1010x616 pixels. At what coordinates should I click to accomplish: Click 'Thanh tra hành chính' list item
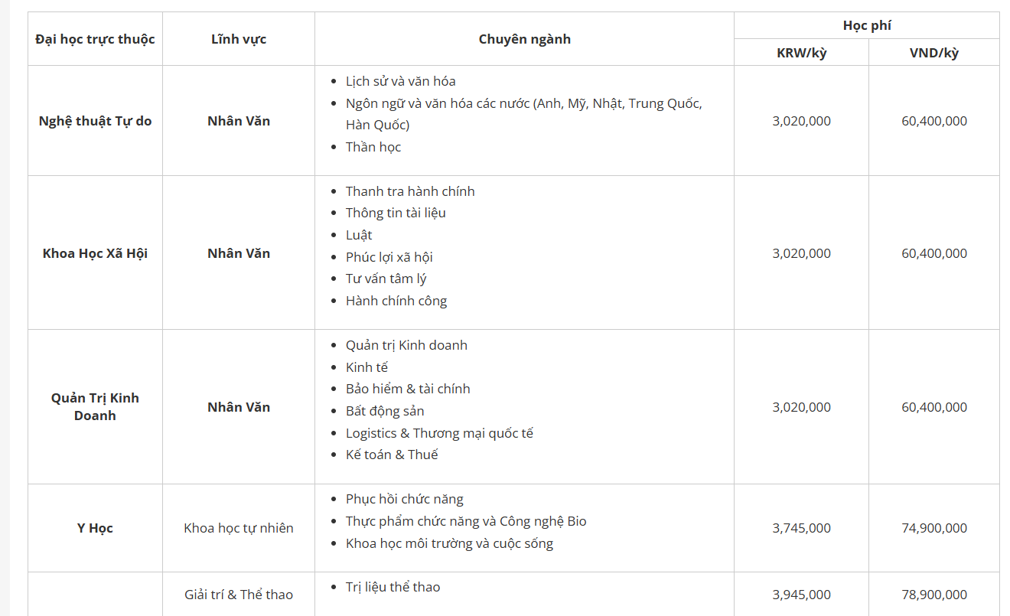tap(410, 191)
